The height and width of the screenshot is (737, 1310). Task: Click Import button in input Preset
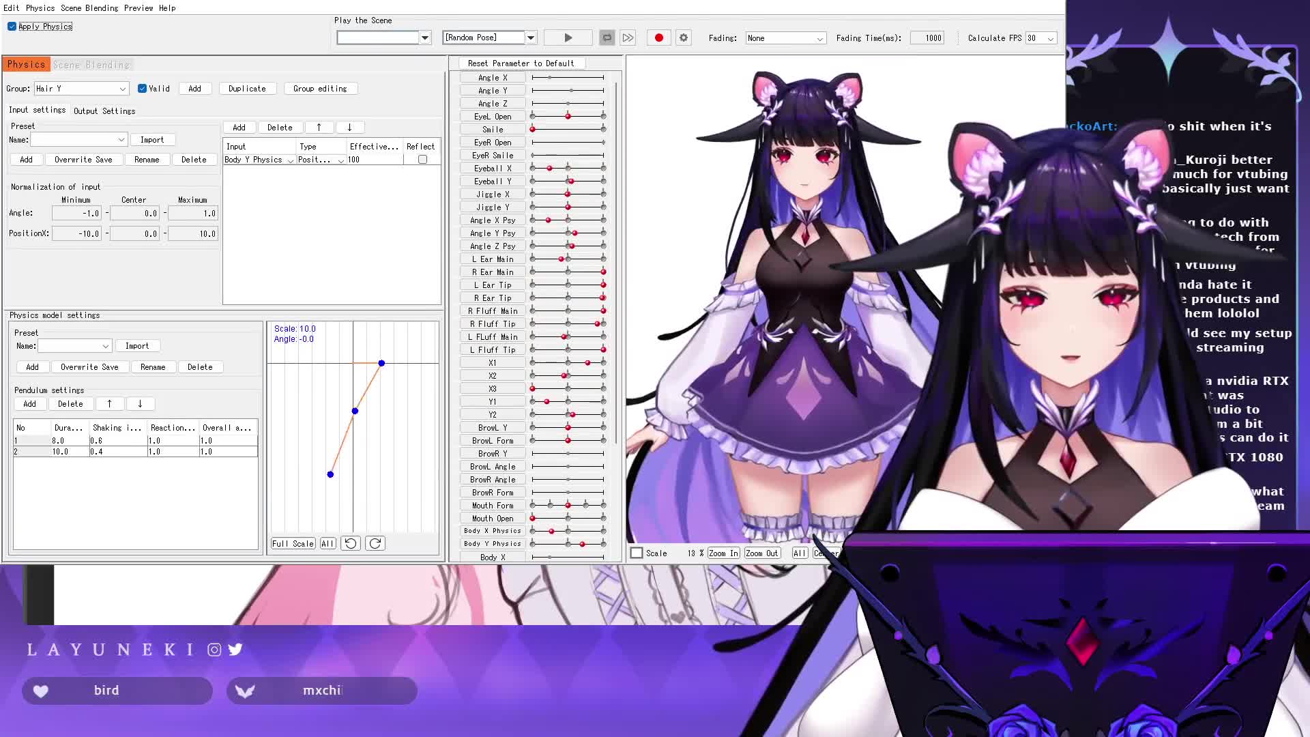(x=152, y=140)
